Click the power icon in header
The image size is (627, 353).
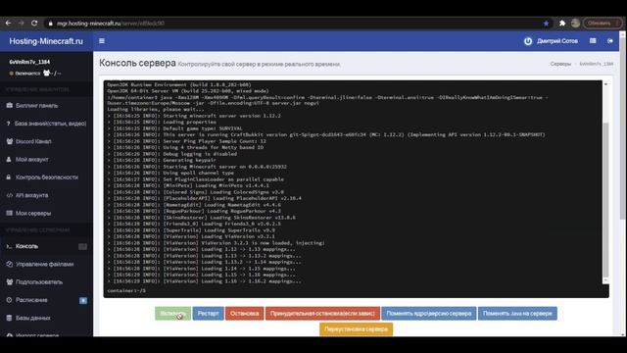click(x=528, y=41)
